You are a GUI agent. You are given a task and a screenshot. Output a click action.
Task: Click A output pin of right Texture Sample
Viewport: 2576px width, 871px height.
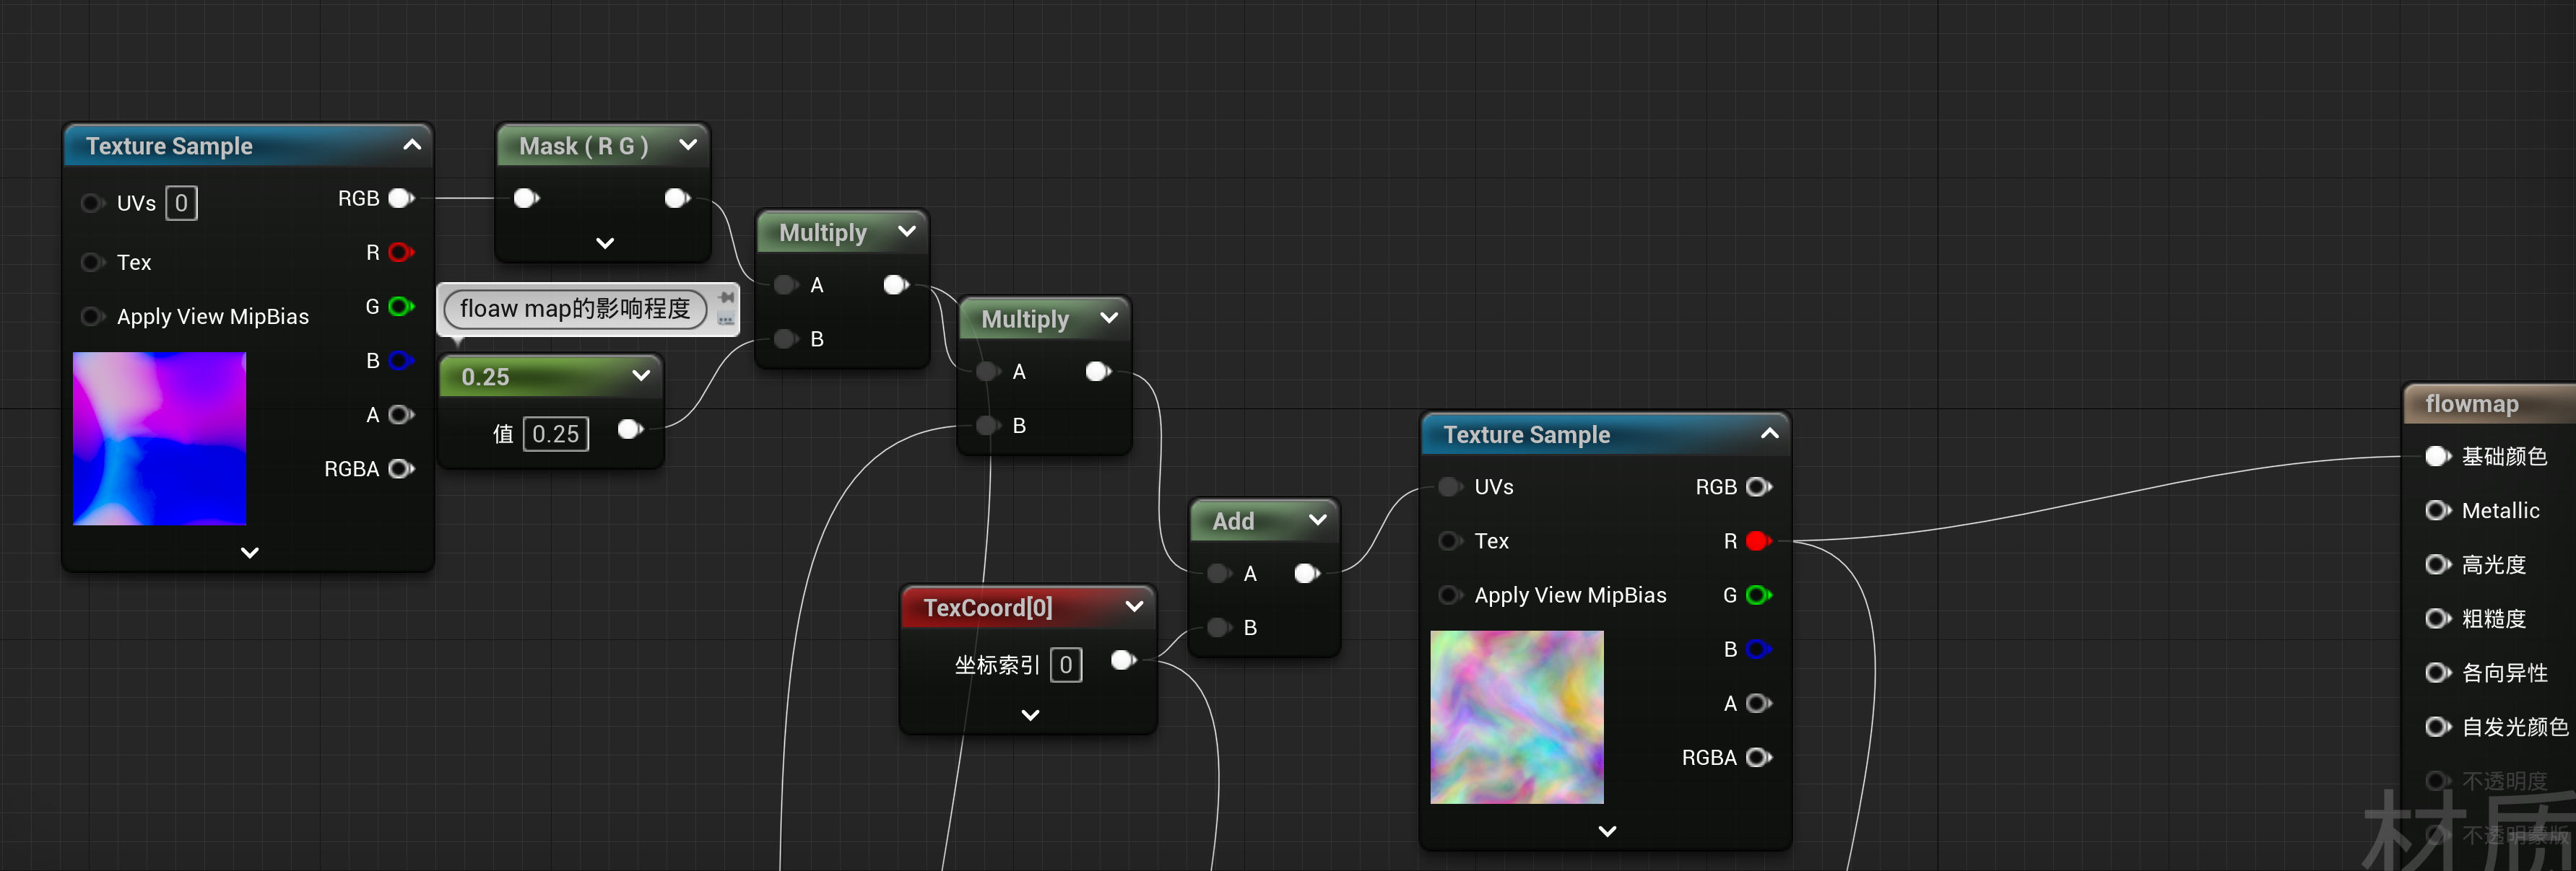(x=1759, y=703)
